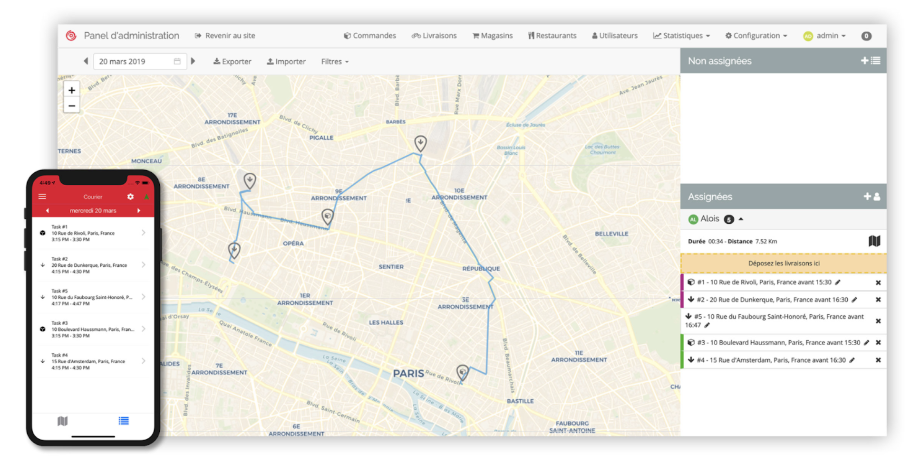The height and width of the screenshot is (471, 911).
Task: Select task row #4 15 Rue d'Amsterdam
Action: click(x=784, y=360)
